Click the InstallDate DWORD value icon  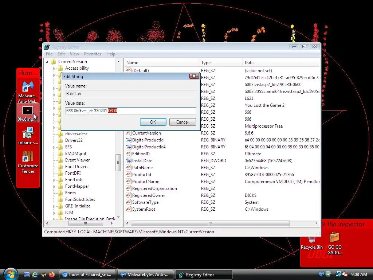[129, 160]
